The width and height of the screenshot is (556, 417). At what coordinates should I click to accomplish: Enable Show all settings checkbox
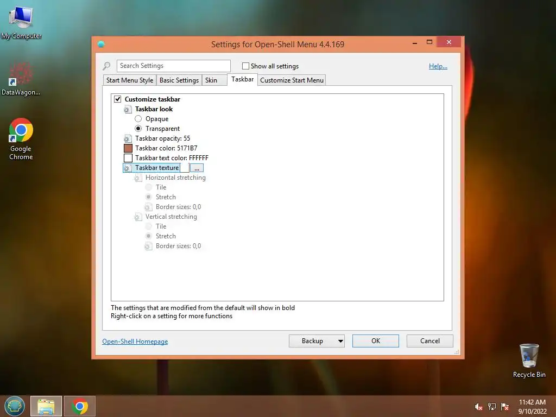pyautogui.click(x=245, y=66)
